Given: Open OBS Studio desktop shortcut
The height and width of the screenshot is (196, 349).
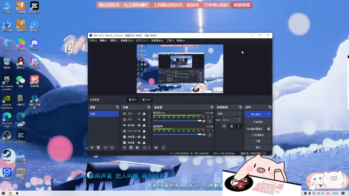Looking at the screenshot, I should pos(7,137).
